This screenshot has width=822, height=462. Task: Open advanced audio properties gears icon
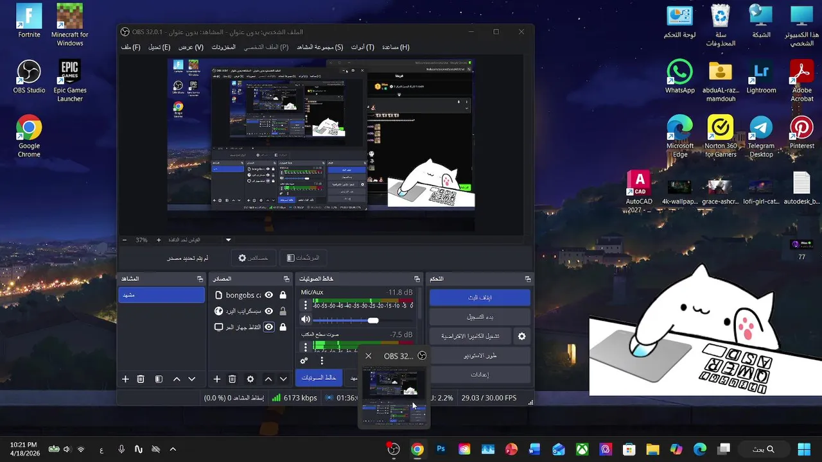[304, 361]
